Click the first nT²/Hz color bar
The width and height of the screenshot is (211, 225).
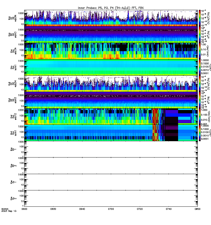(199, 35)
